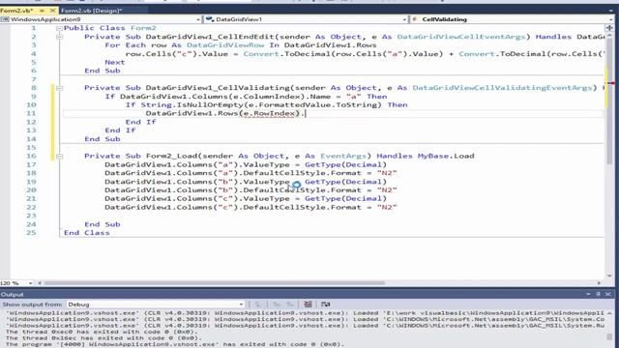
Task: Clear all output messages
Action: point(308,304)
